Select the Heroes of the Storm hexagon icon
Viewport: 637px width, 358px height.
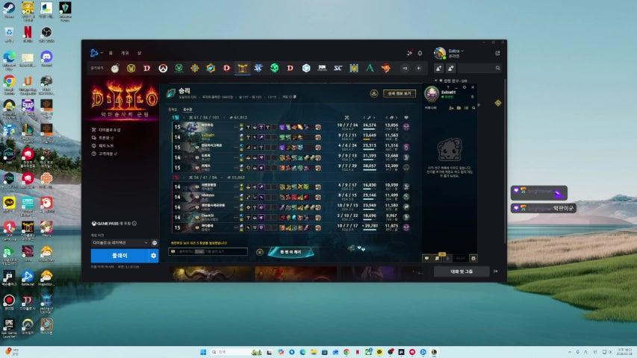(x=306, y=68)
